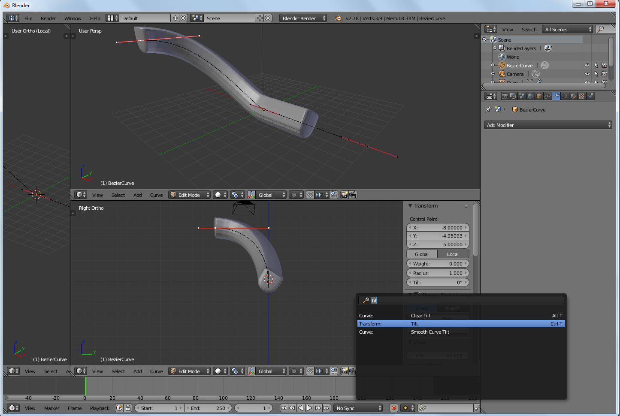
Task: Click the operator search text field
Action: point(461,300)
